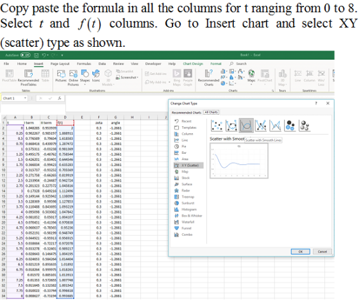Click the Icons insert button
359x300 pixels.
point(96,76)
